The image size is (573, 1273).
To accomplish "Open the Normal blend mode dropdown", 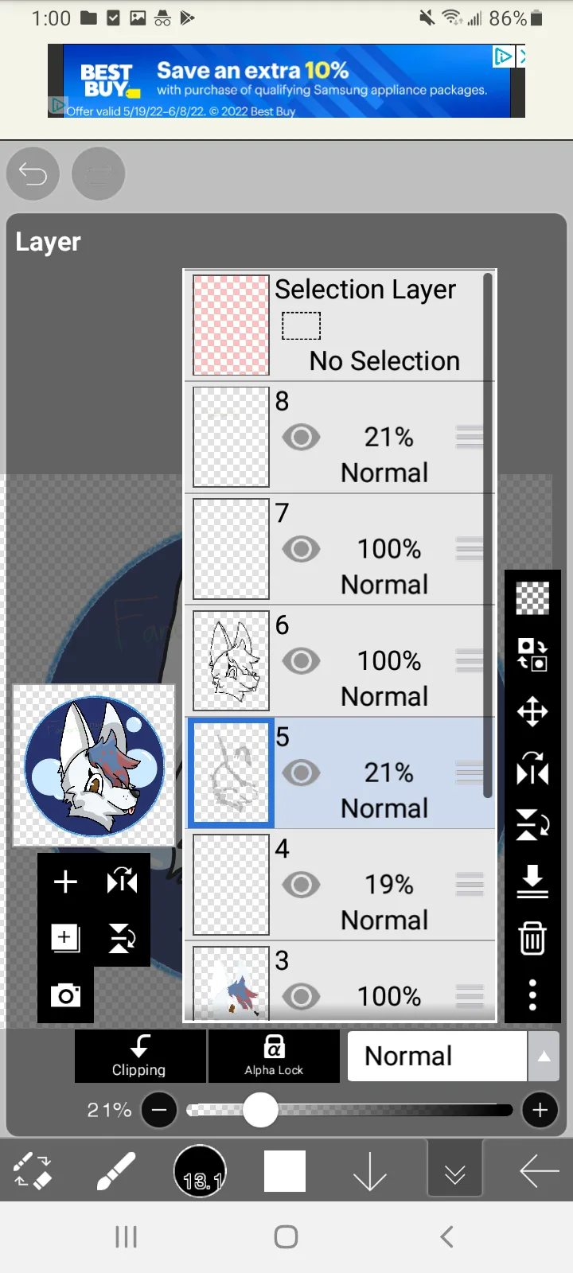I will (x=437, y=1056).
